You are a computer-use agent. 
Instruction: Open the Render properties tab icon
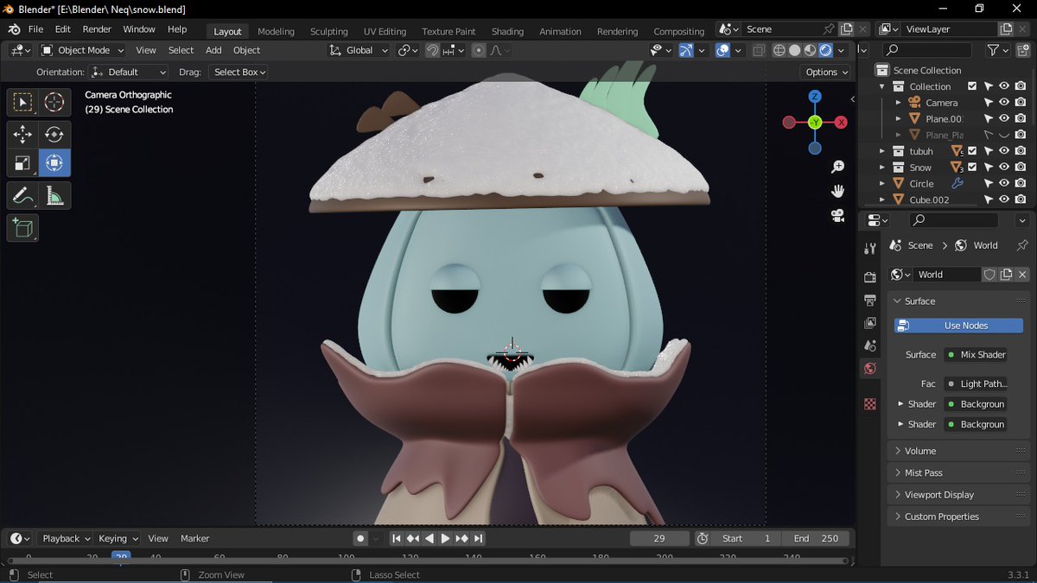870,277
